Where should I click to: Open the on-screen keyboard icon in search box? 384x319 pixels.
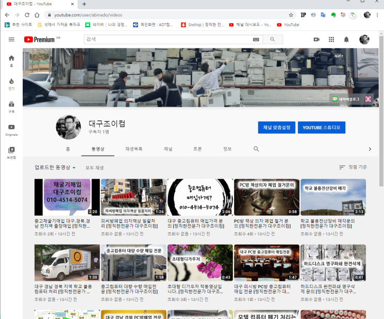pos(256,39)
